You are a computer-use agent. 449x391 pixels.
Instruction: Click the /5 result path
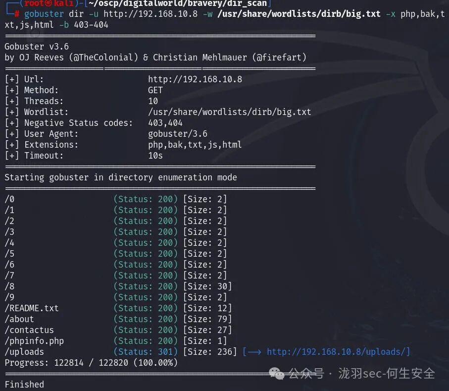click(9, 254)
